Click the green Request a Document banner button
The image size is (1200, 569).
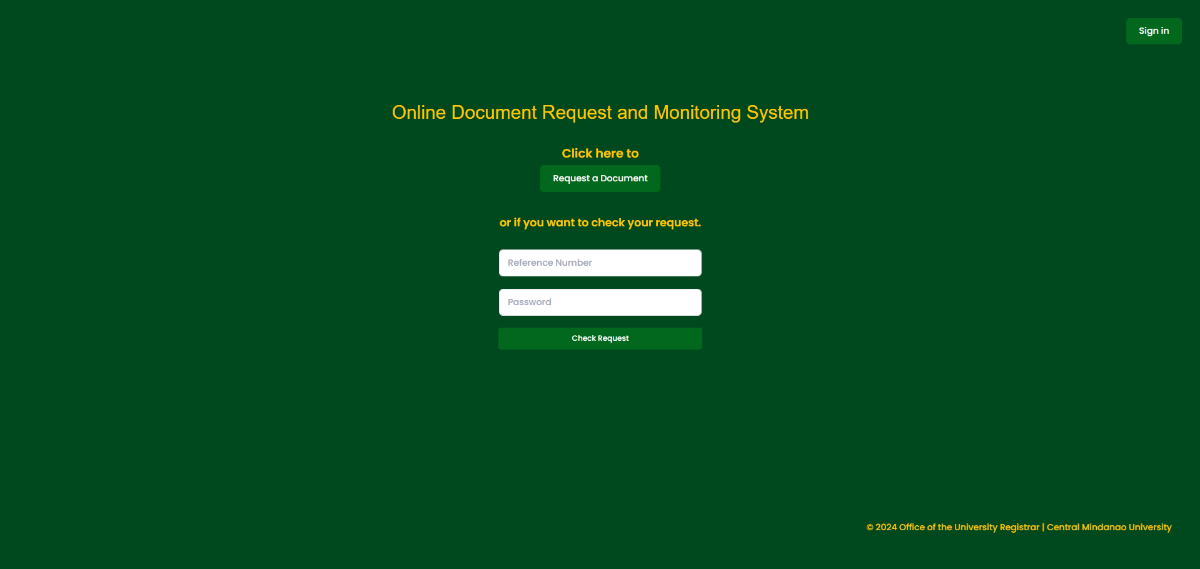(599, 178)
